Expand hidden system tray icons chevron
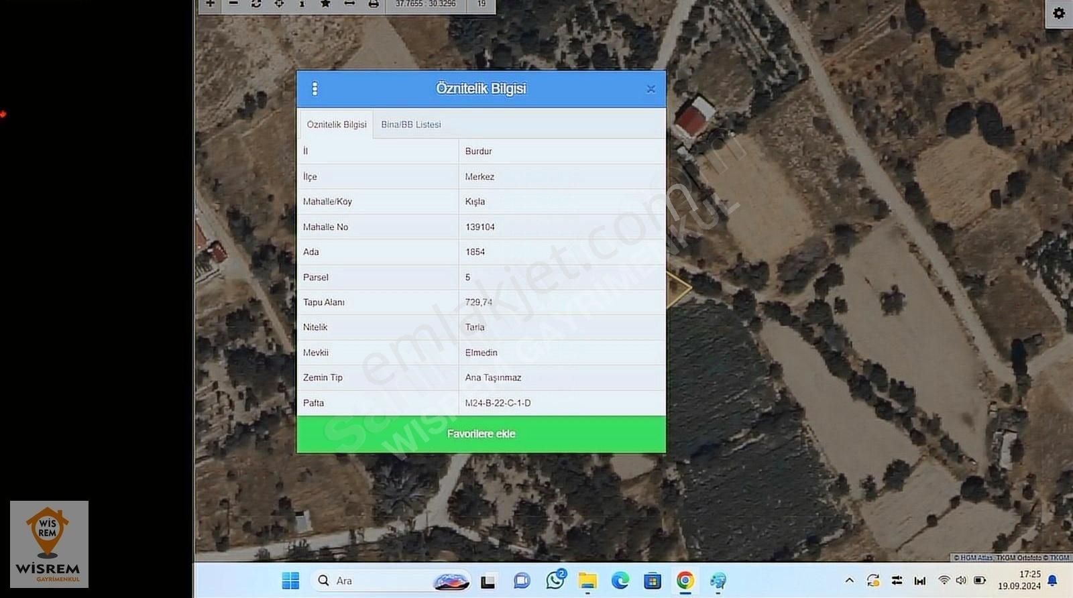 click(849, 581)
